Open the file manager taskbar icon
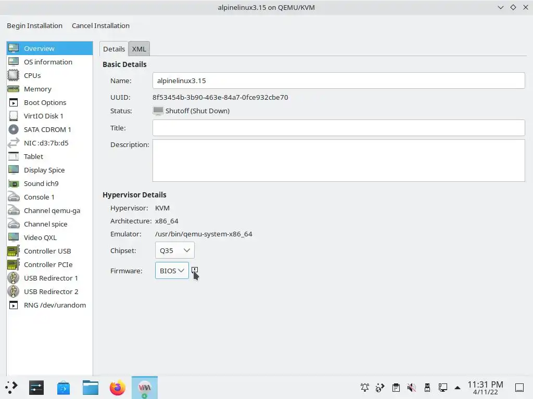The height and width of the screenshot is (399, 533). coord(91,388)
